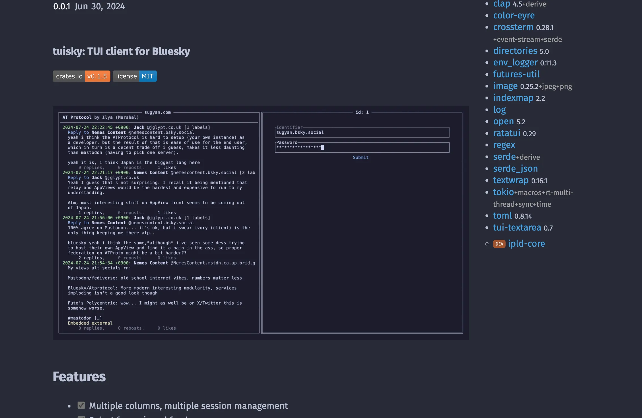
Task: Click the 0.0.1 version entry
Action: point(62,6)
